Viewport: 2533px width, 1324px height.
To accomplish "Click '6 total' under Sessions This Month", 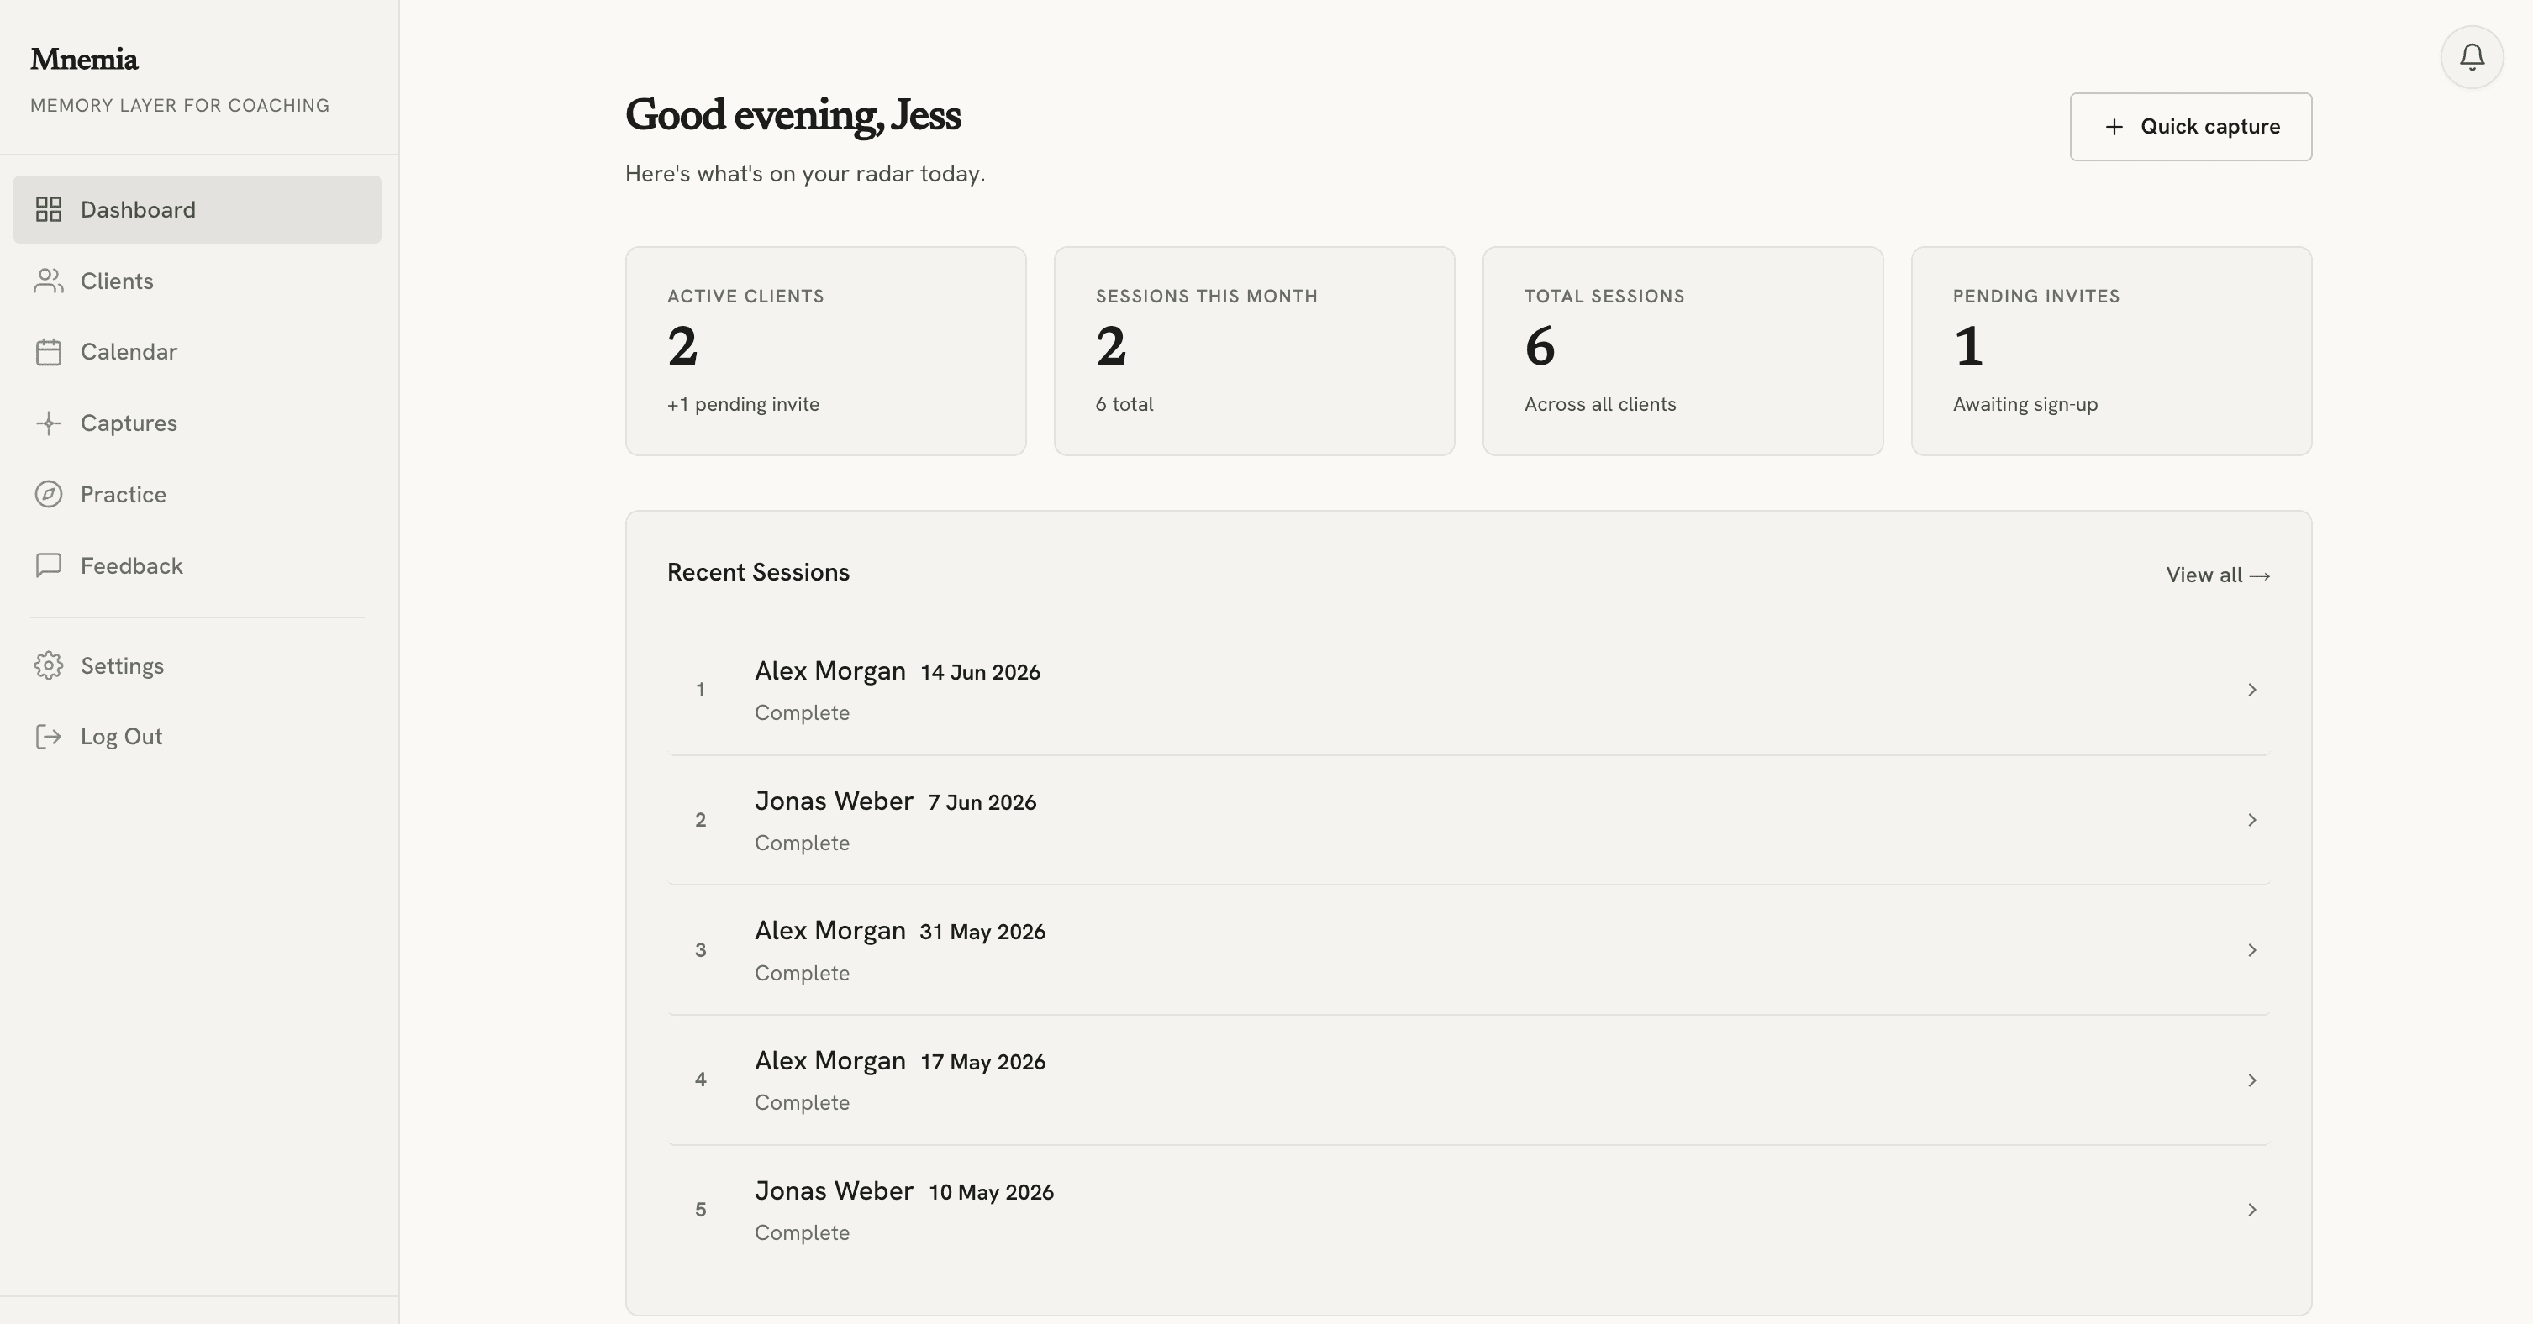I will point(1124,404).
